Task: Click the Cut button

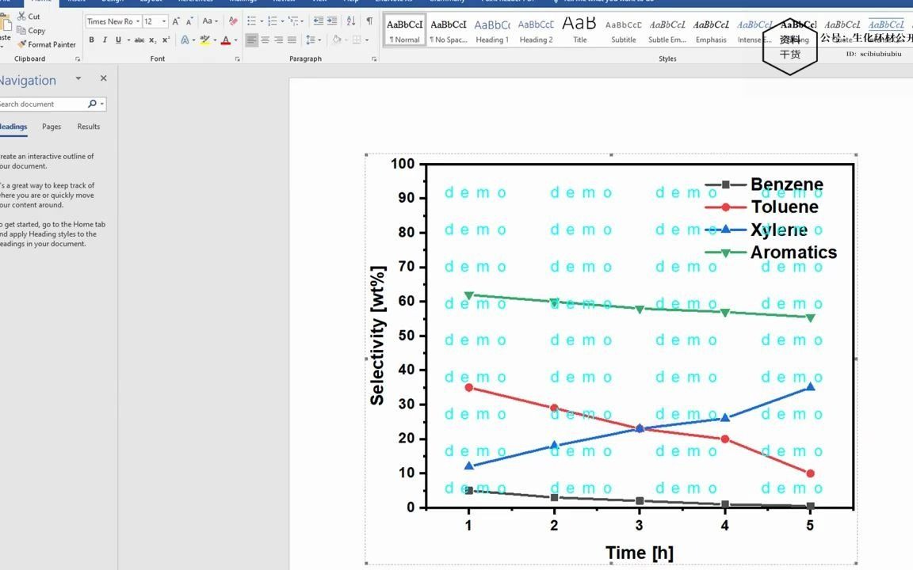Action: pos(29,17)
